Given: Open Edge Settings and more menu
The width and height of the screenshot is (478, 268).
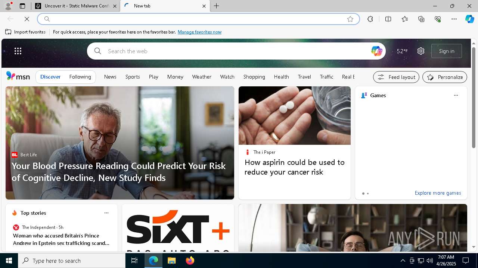Looking at the screenshot, I should pyautogui.click(x=454, y=19).
